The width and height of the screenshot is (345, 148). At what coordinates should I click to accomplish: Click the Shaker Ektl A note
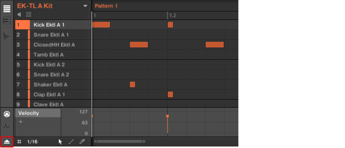[132, 84]
